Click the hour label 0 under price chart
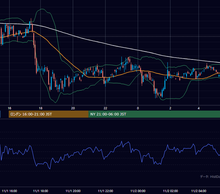Viewport: 220px width, 194px height. (138, 108)
